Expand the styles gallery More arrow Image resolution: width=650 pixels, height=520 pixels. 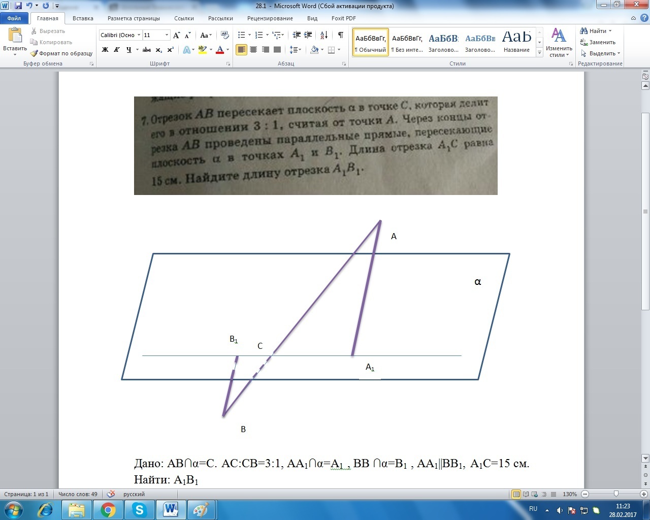click(539, 53)
